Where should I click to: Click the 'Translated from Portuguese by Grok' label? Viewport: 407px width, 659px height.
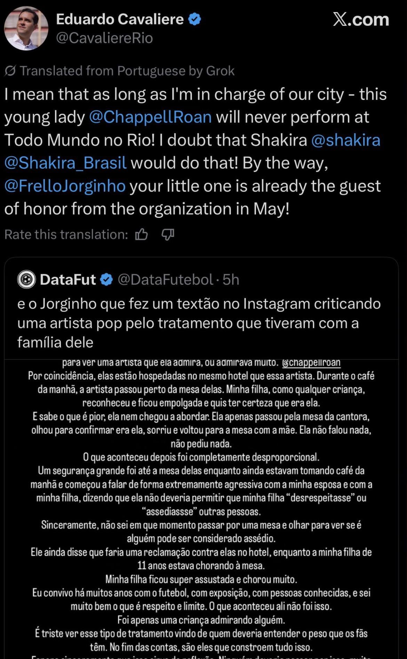[127, 71]
